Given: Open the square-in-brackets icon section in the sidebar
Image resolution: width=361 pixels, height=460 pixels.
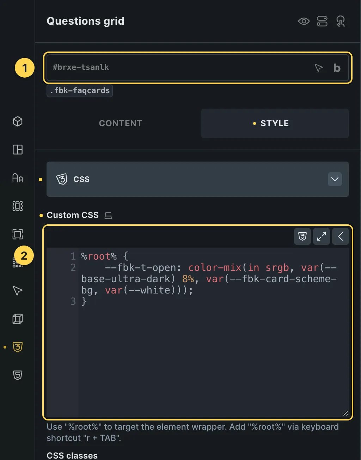Looking at the screenshot, I should point(18,234).
